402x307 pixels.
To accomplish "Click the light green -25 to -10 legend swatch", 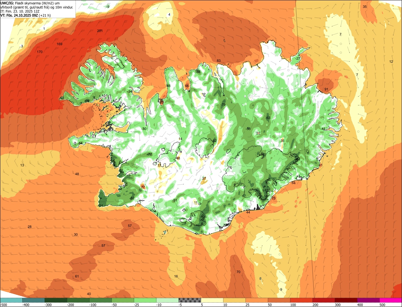I will [145, 300].
